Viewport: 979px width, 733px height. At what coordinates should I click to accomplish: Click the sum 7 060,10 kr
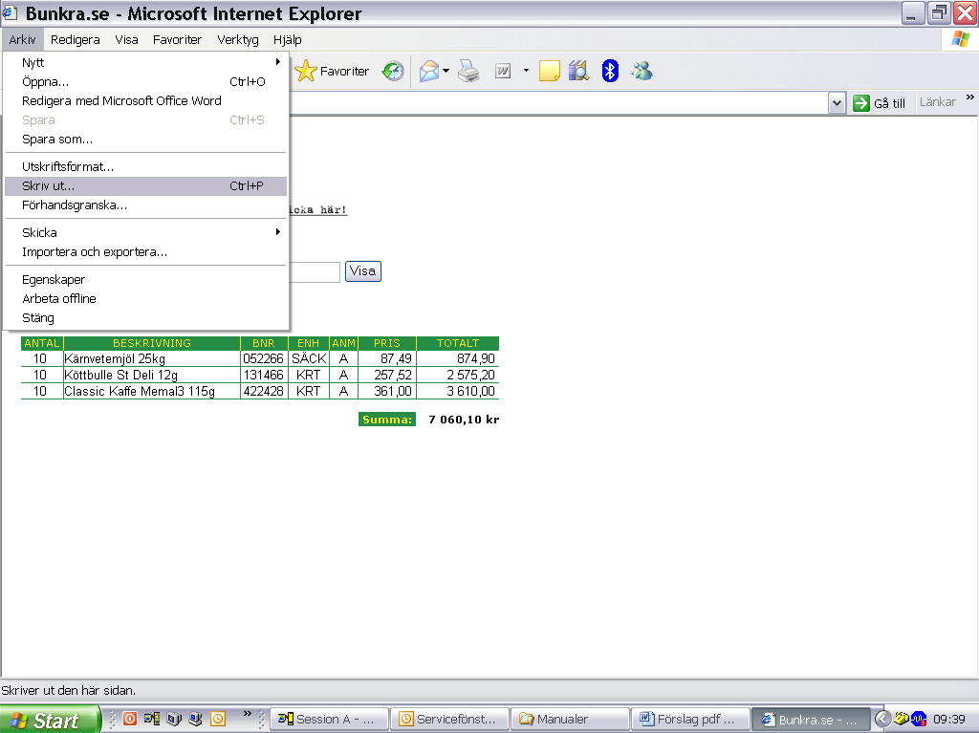[x=464, y=420]
